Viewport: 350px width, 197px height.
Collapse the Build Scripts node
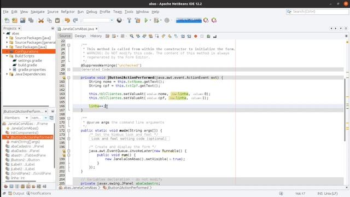click(x=7, y=56)
